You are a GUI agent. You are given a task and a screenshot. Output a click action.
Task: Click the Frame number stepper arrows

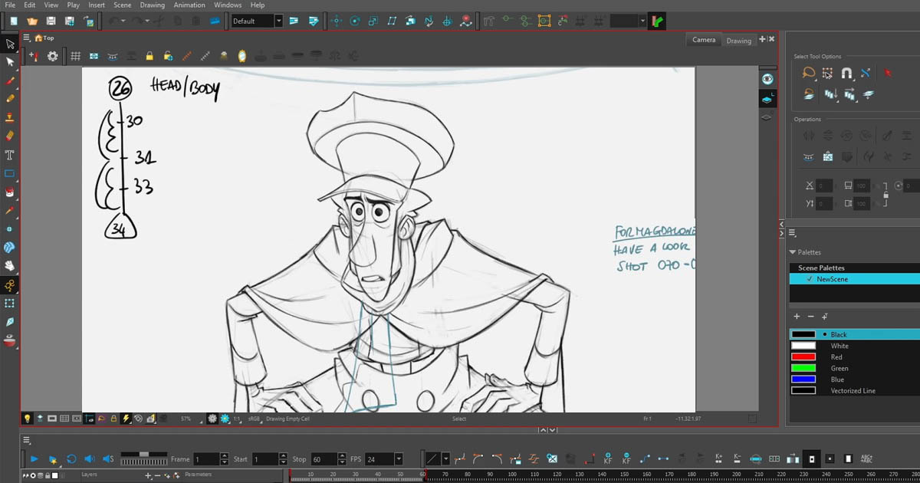click(224, 459)
